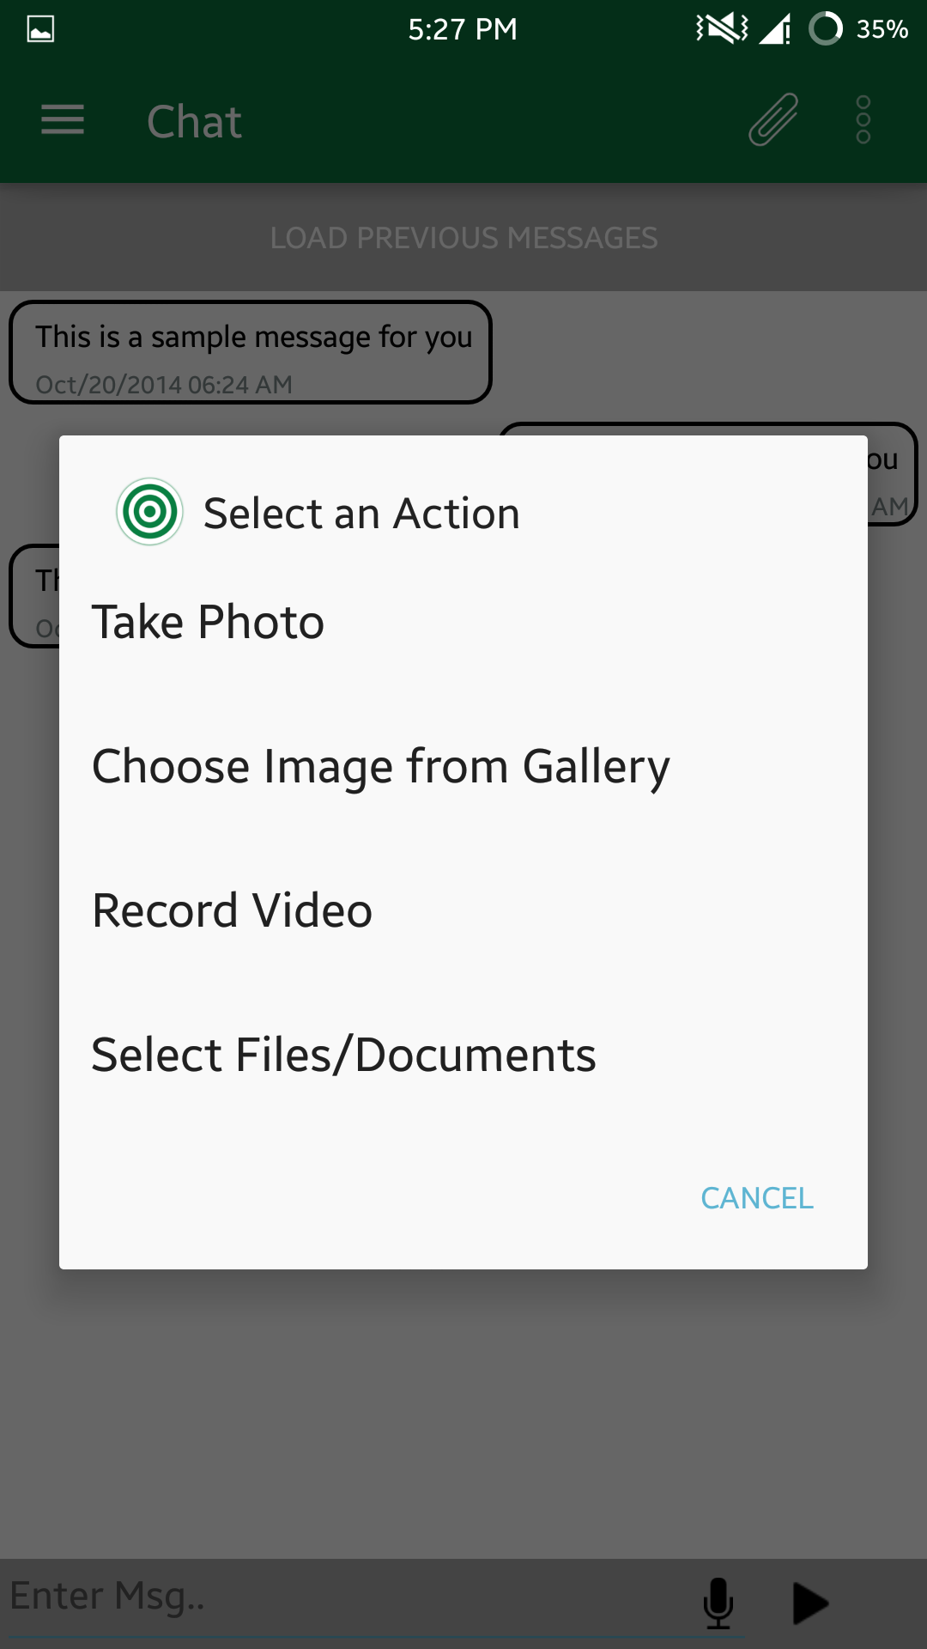Pick Select Files/Documents option
Screen dimensions: 927x1649
point(343,1055)
